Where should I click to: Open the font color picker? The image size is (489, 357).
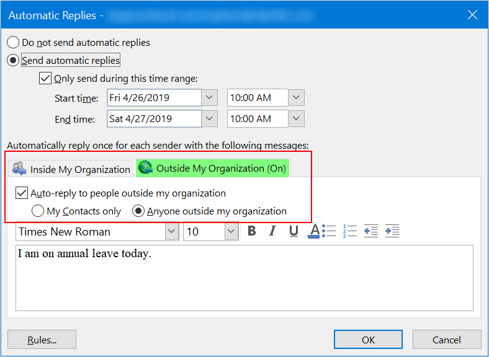click(x=314, y=231)
